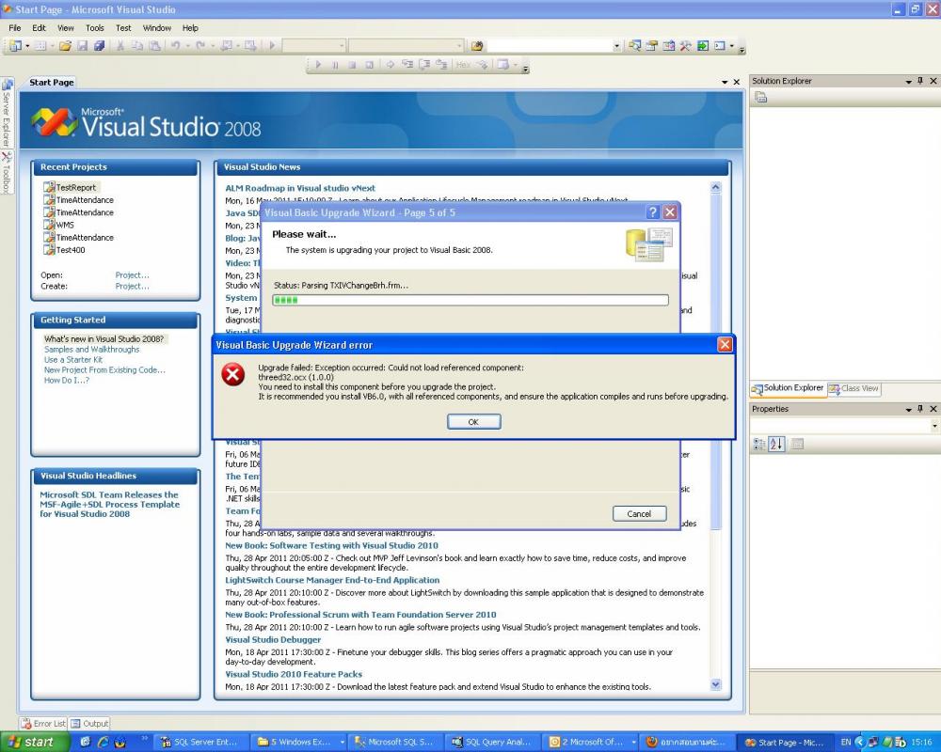The height and width of the screenshot is (752, 941).
Task: Click the news list scroll up arrow
Action: [715, 187]
